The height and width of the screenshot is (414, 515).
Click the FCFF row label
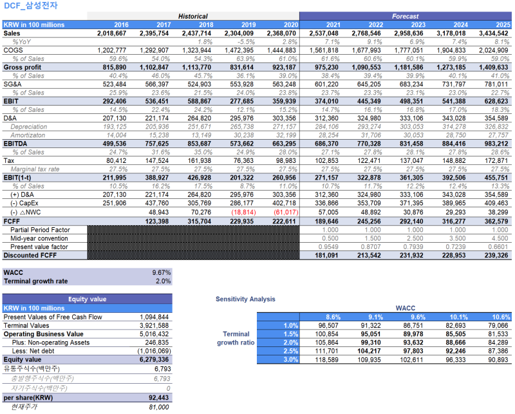click(12, 221)
